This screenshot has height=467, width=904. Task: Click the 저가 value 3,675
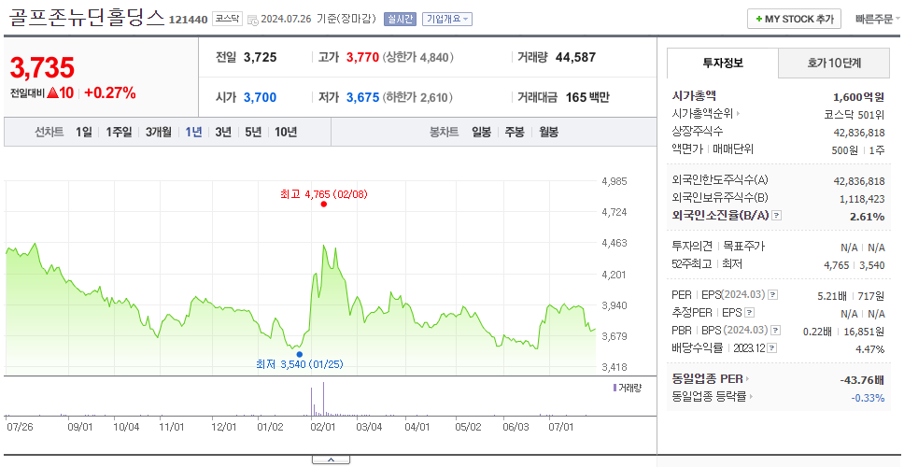[362, 98]
